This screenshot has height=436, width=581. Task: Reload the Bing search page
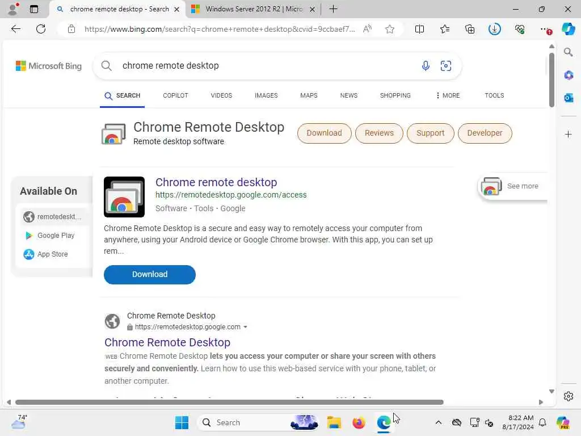click(41, 29)
